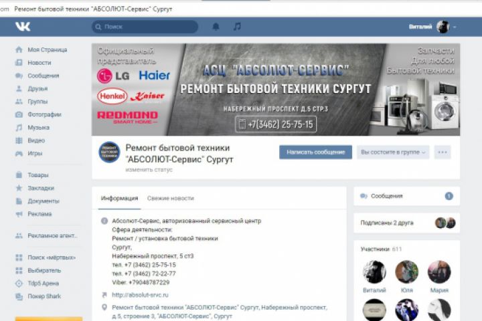Open the three-dots more actions menu
482x321 pixels.
pos(443,152)
